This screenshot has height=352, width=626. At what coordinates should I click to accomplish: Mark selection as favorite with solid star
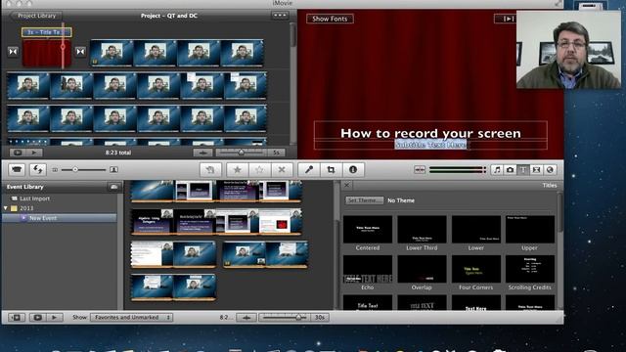(x=237, y=169)
